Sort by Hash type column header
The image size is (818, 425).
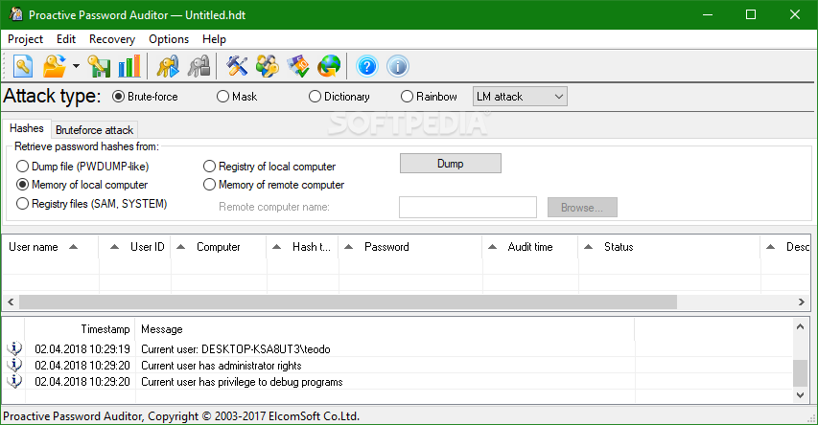(303, 247)
